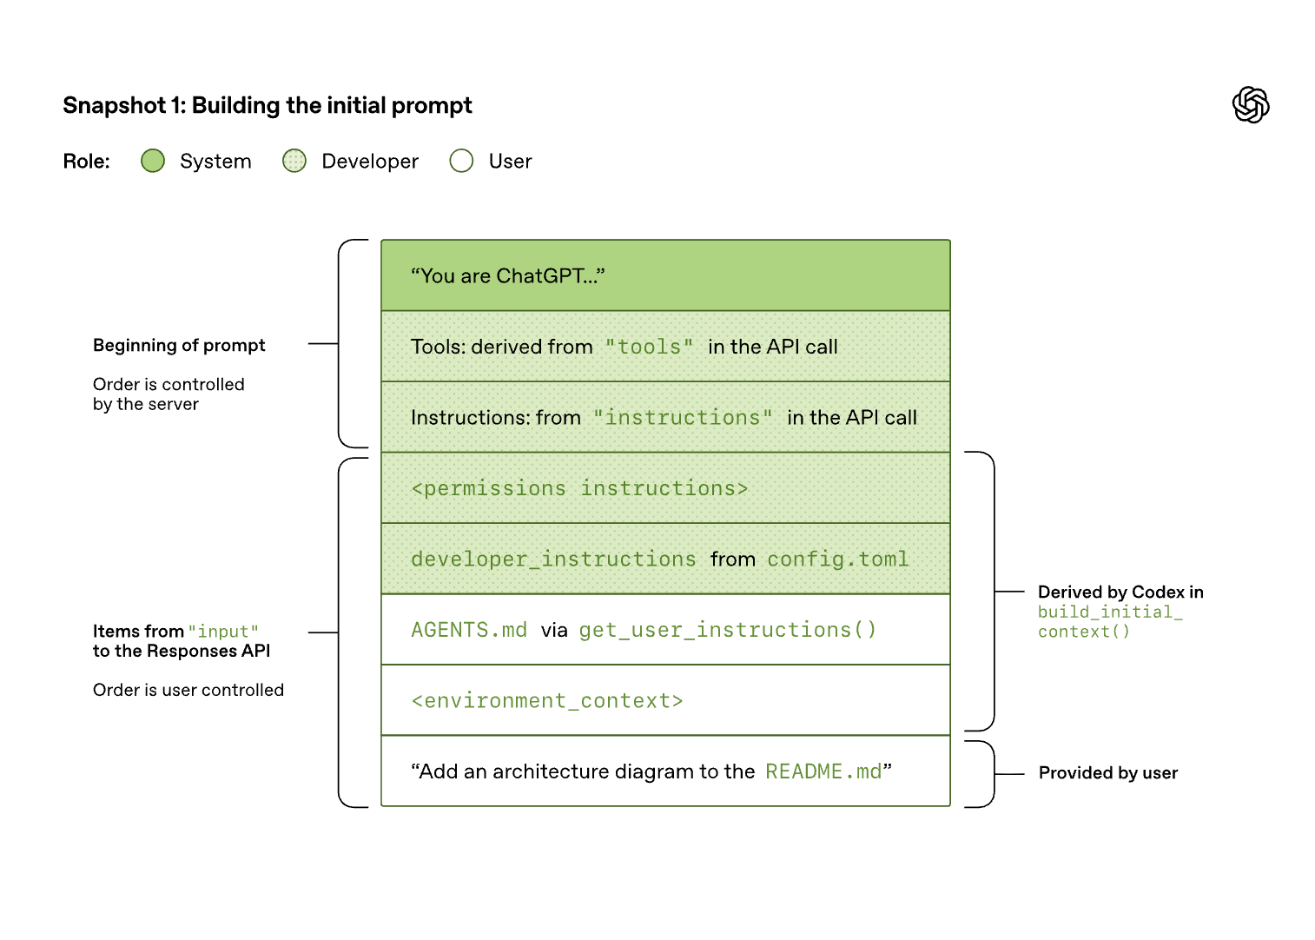Select the Instructions from "instructions" row

coord(665,418)
